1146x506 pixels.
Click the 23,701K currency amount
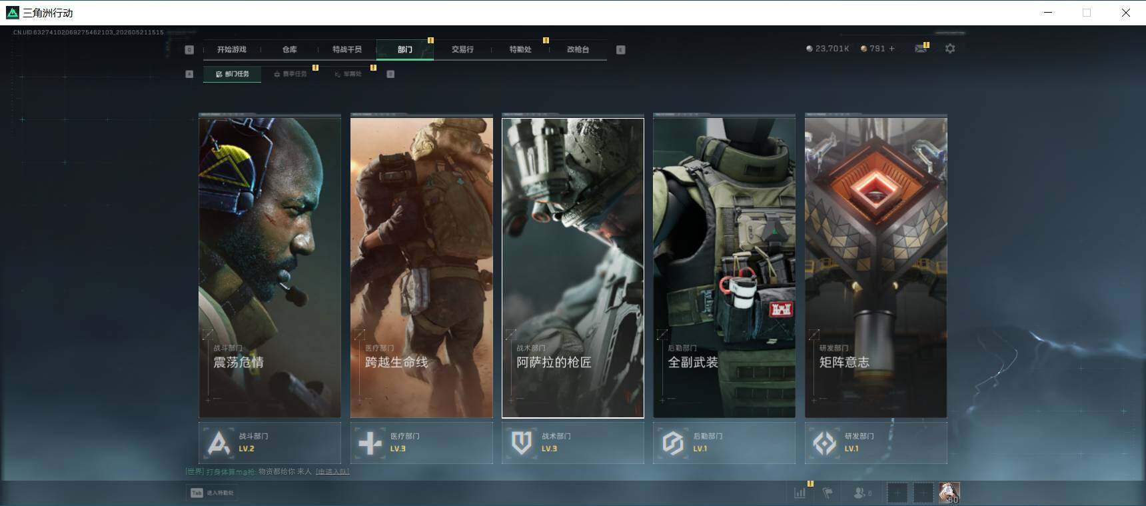[832, 49]
